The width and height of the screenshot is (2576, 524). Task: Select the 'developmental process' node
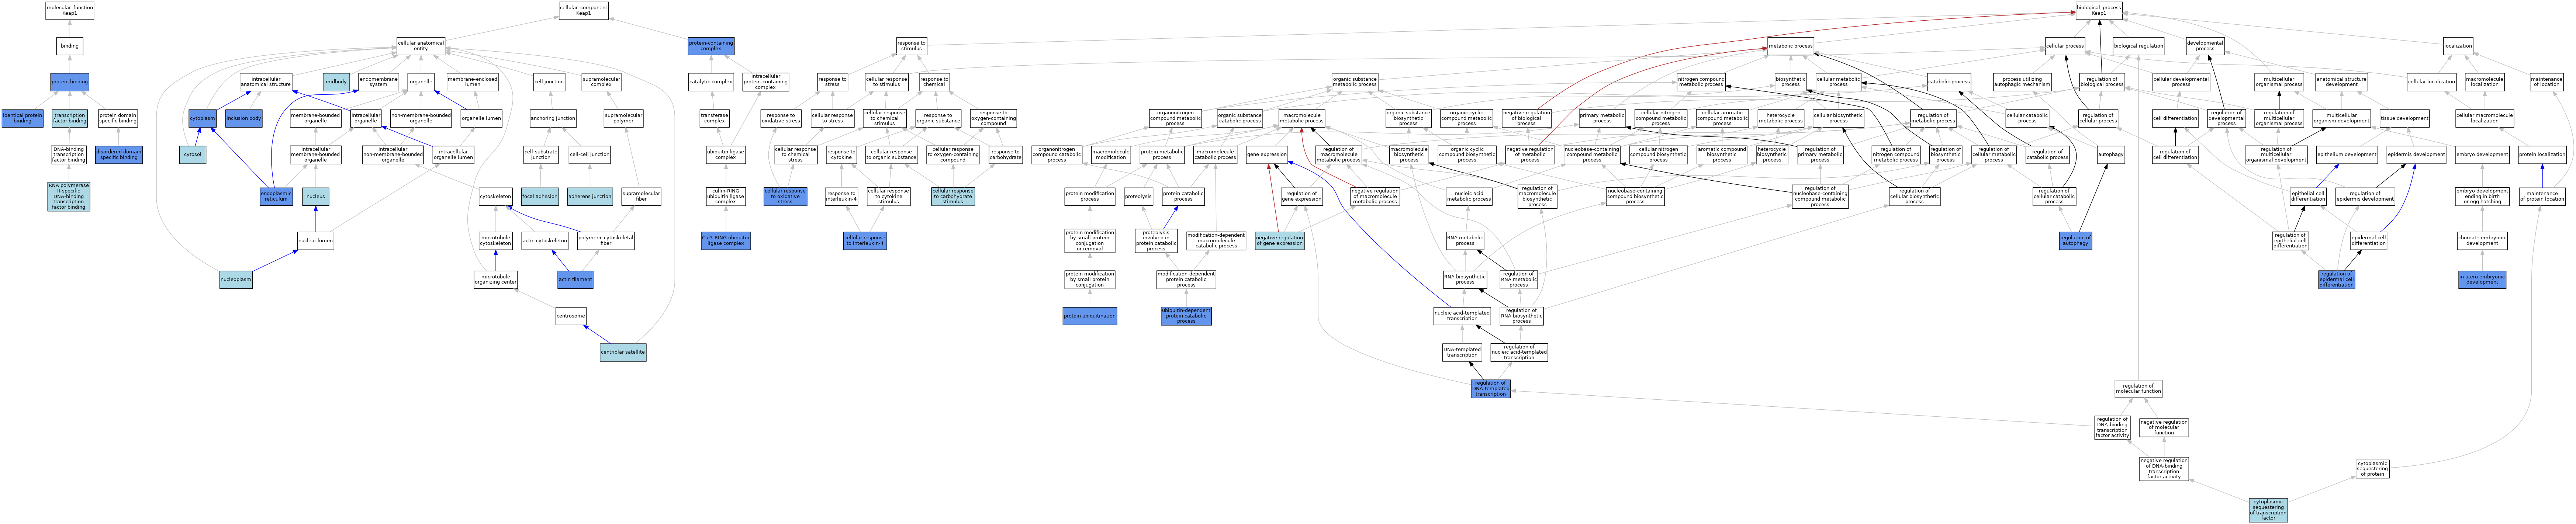click(x=2205, y=46)
